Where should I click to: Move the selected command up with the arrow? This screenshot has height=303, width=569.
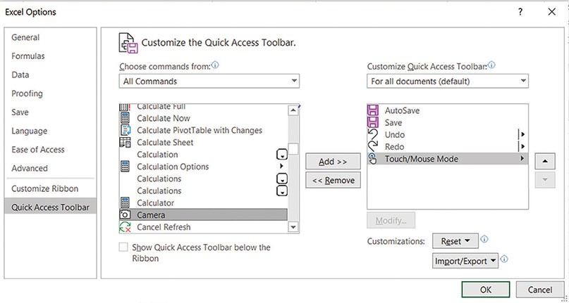pos(545,162)
